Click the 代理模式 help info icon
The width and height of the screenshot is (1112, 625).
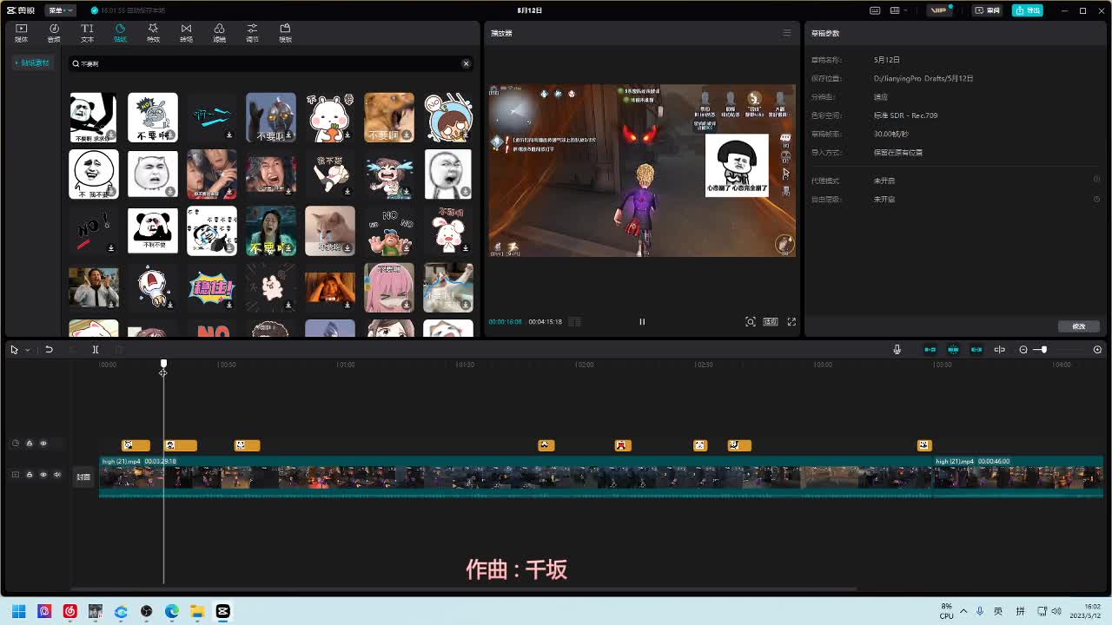click(1096, 181)
